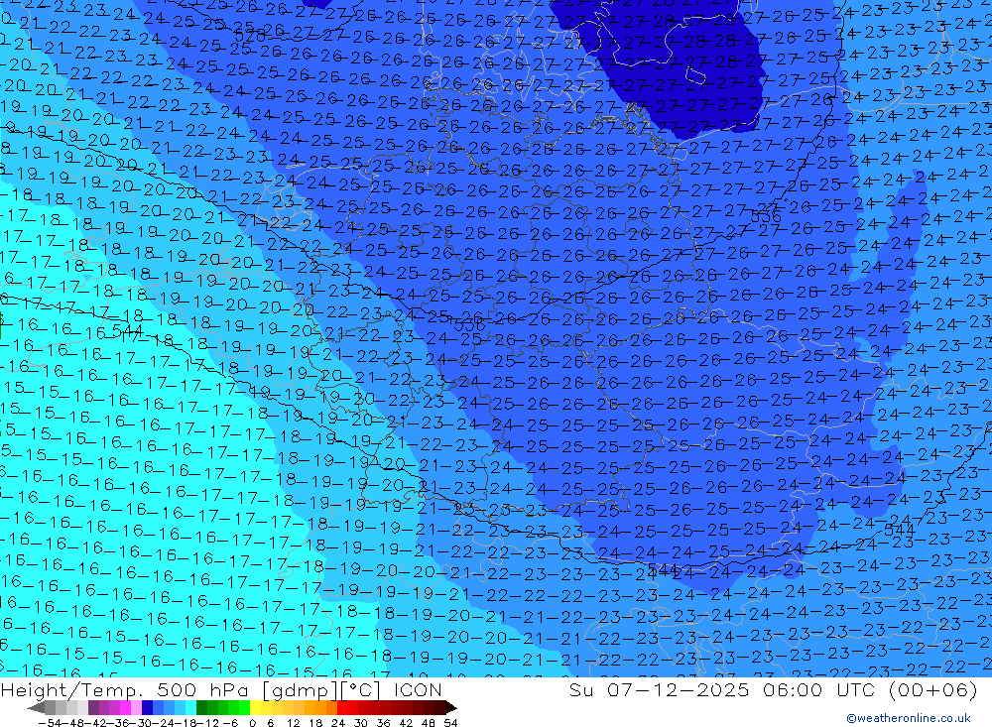This screenshot has height=727, width=992.
Task: Click the light pink swatch in the color scale
Action: tap(136, 707)
